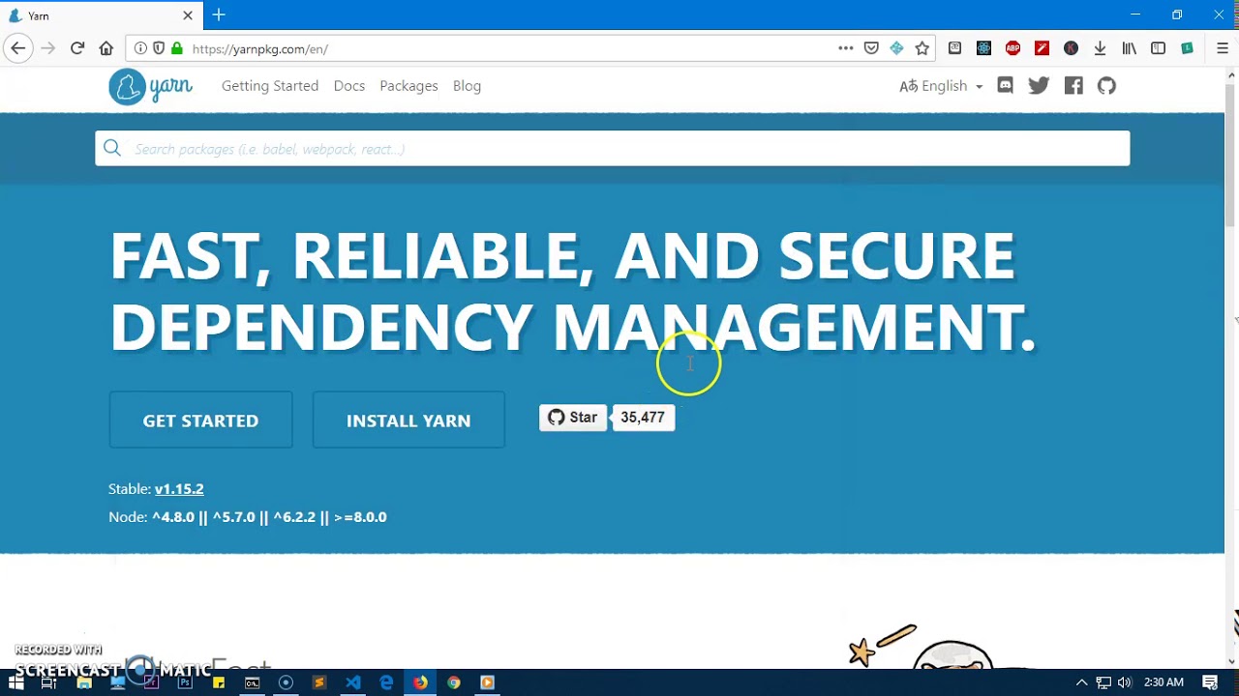
Task: Open the Chrome taskbar icon
Action: [453, 682]
